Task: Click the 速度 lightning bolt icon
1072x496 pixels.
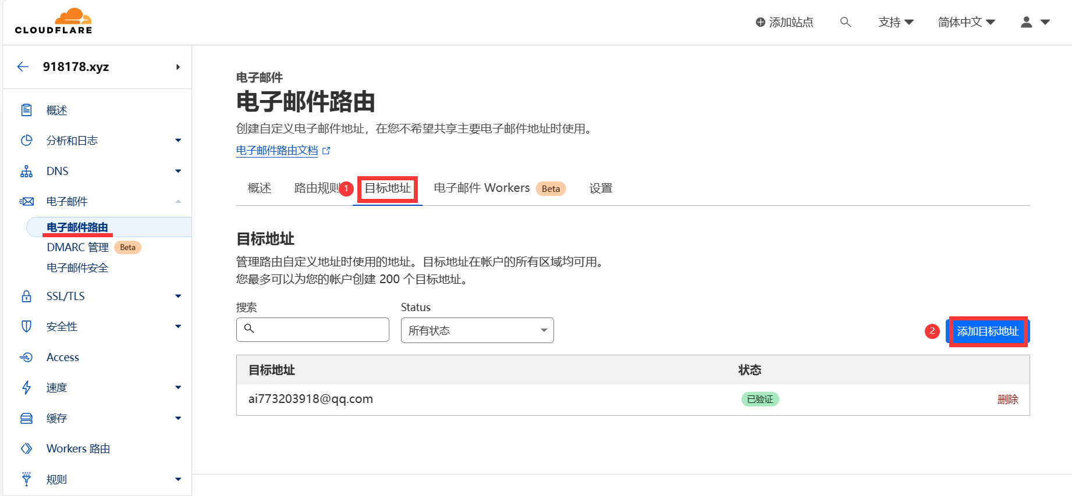Action: tap(27, 387)
